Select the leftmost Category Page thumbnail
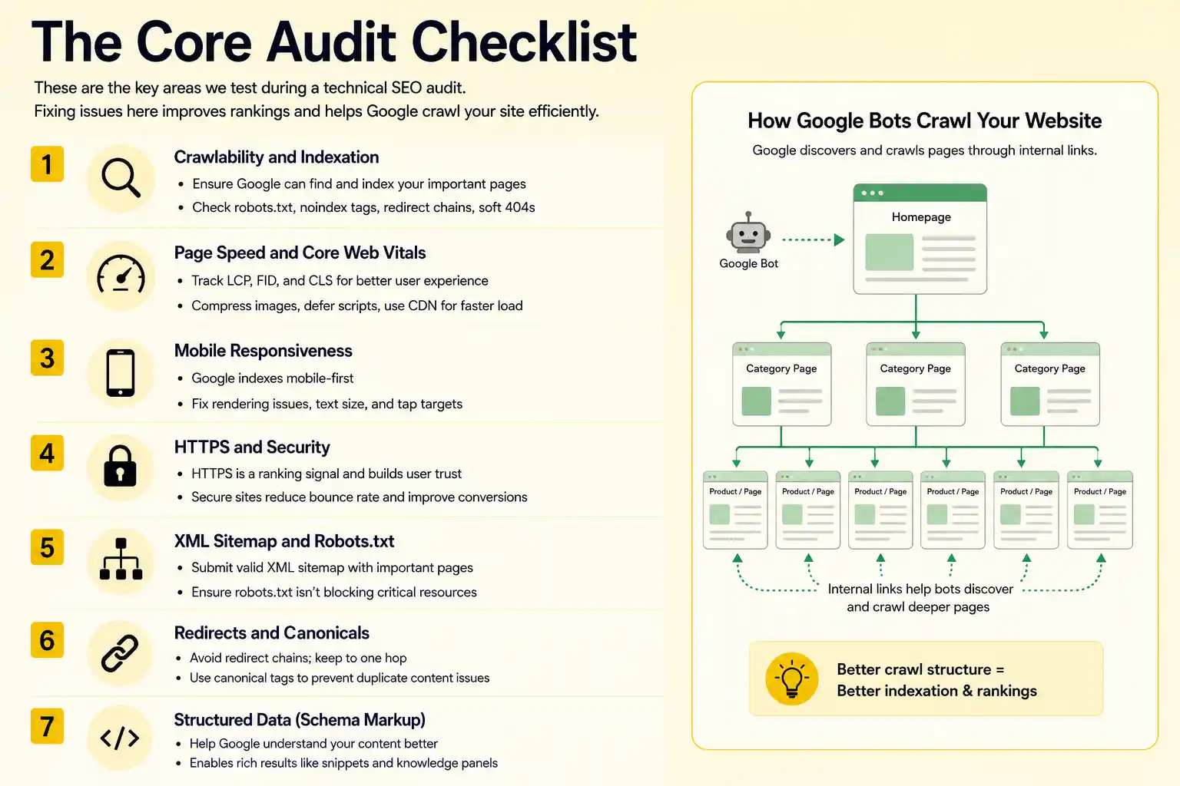This screenshot has height=786, width=1180. click(781, 384)
